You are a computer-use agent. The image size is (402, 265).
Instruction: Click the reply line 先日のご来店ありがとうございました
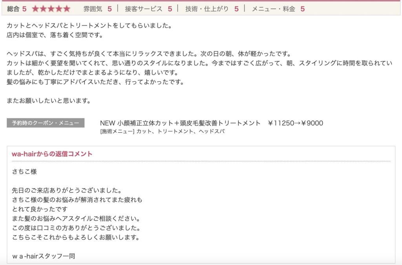[67, 190]
